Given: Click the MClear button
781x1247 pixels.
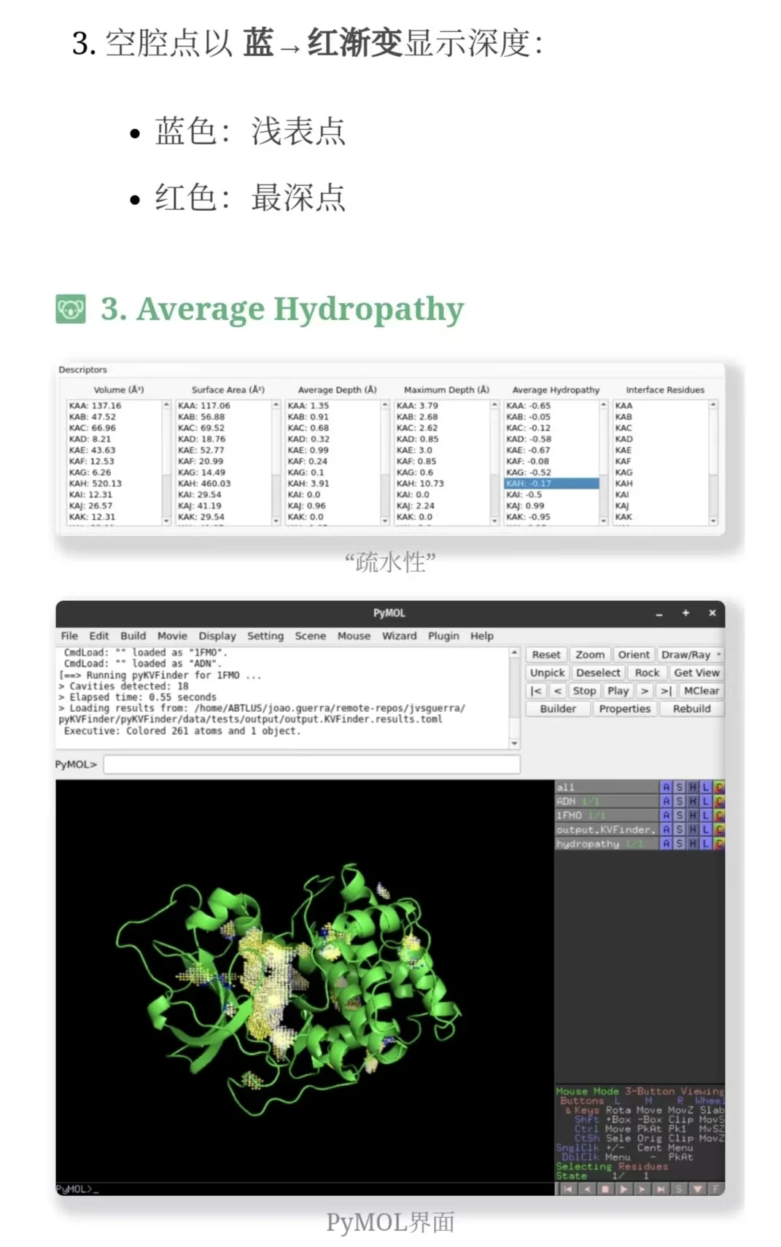Looking at the screenshot, I should click(701, 690).
